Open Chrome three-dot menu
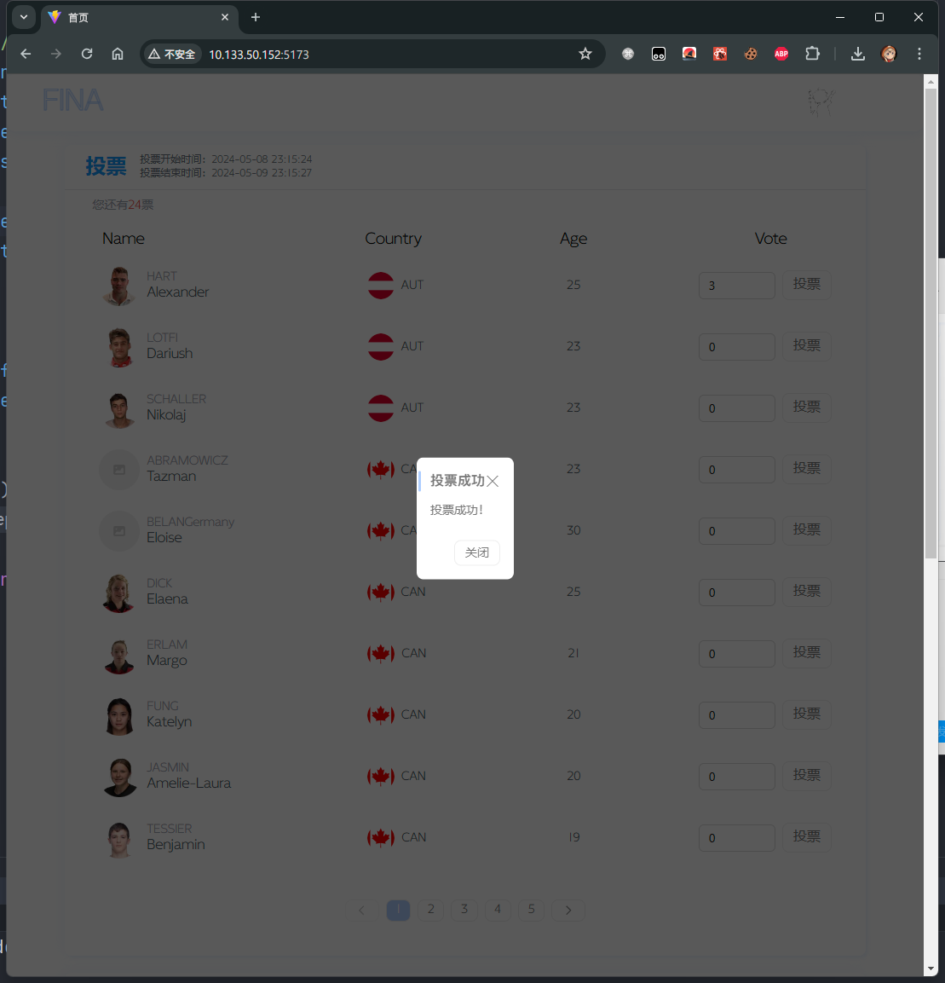This screenshot has width=945, height=983. [919, 54]
